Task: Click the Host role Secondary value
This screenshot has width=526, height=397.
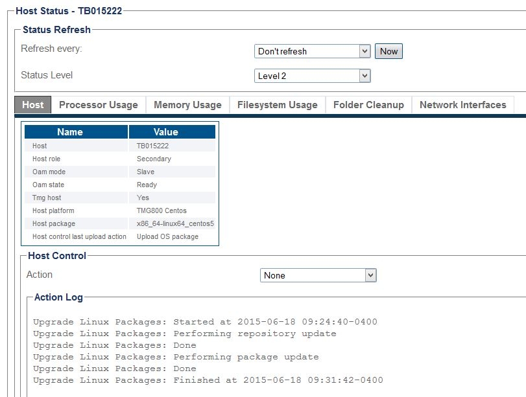Action: point(154,159)
